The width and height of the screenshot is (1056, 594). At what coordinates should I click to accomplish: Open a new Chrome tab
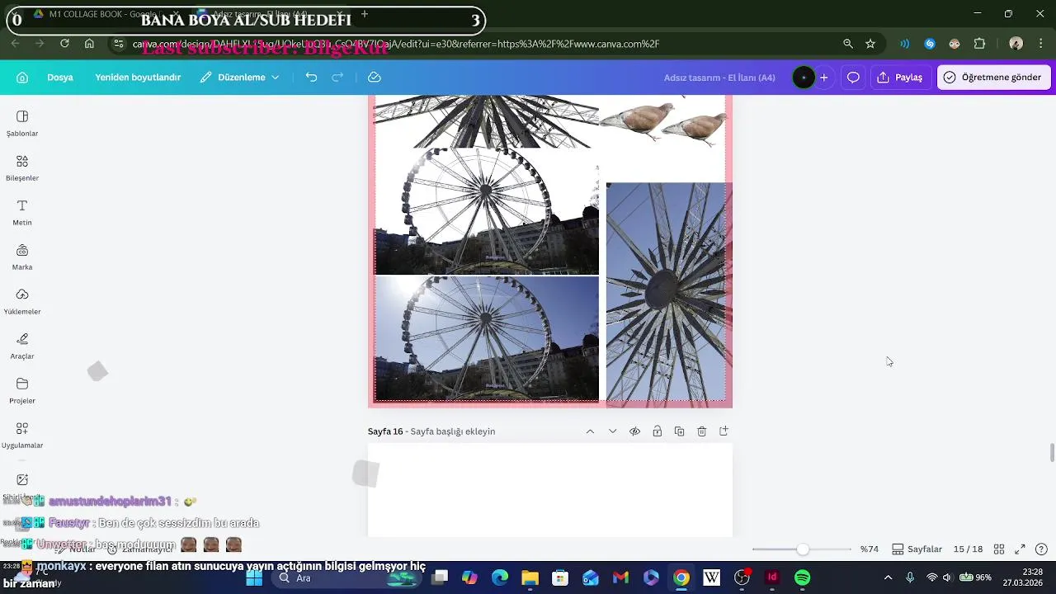(365, 14)
